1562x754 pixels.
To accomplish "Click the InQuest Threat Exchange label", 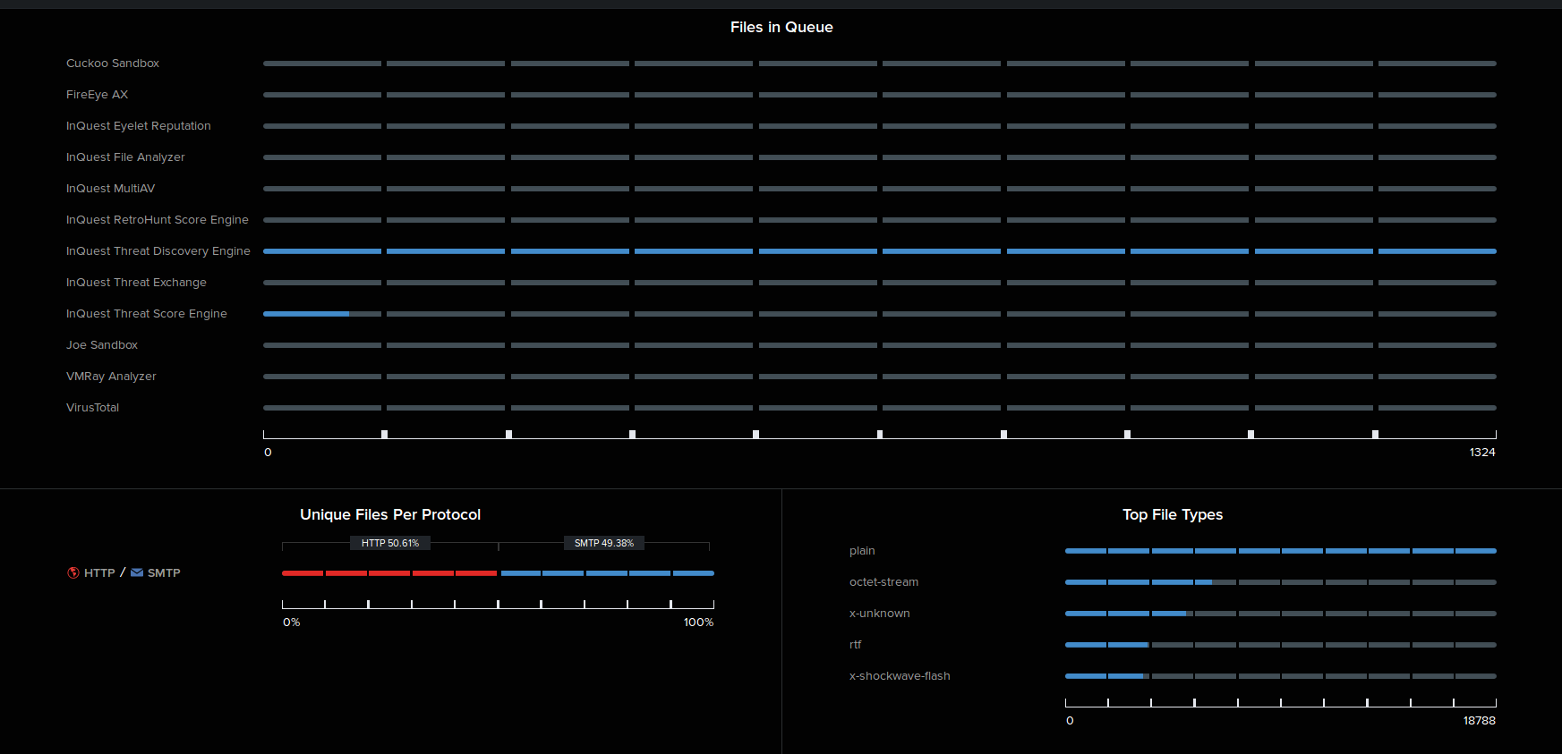I will 136,283.
